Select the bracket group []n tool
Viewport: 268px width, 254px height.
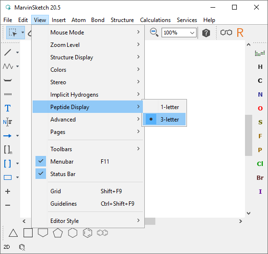point(8,150)
